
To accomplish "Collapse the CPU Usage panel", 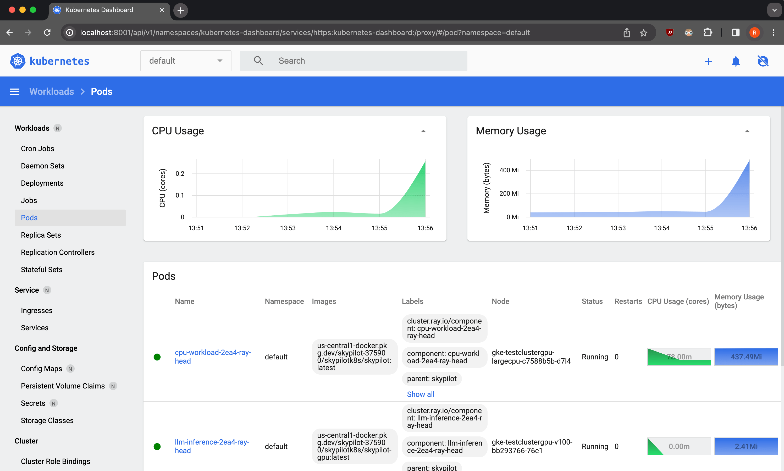I will [424, 131].
